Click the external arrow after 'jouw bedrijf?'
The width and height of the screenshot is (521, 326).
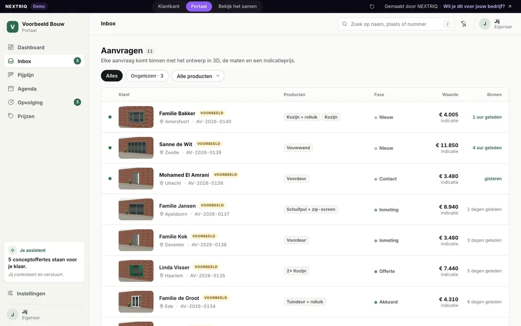[x=510, y=6]
